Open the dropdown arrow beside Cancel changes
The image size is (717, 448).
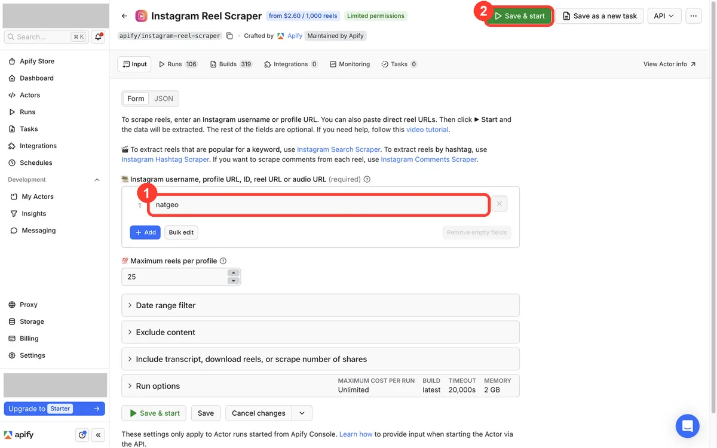(302, 413)
